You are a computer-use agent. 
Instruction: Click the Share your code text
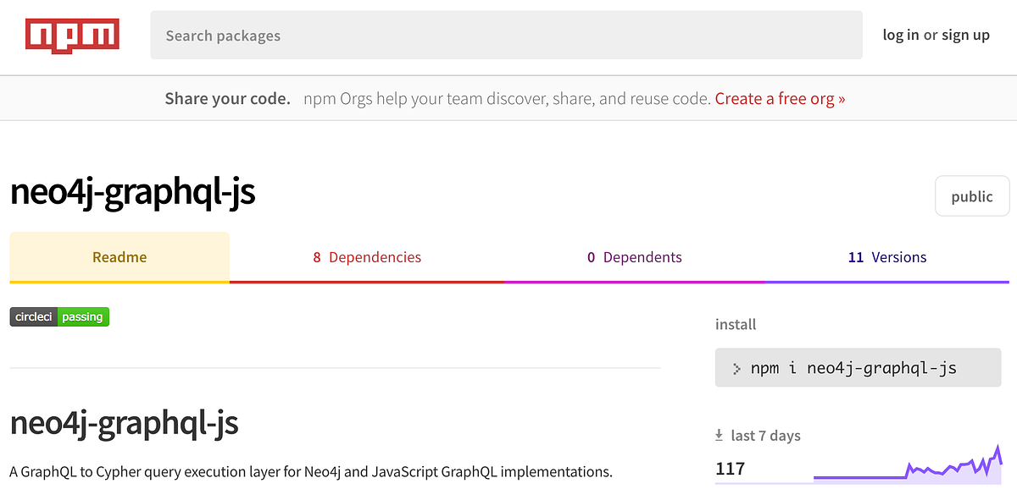click(228, 98)
